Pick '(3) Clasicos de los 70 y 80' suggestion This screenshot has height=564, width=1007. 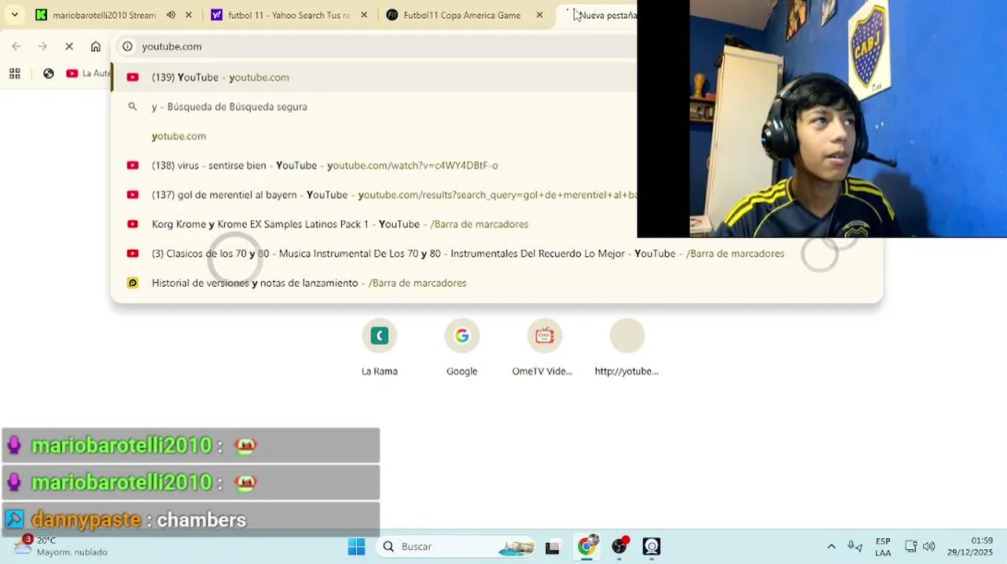(x=497, y=253)
